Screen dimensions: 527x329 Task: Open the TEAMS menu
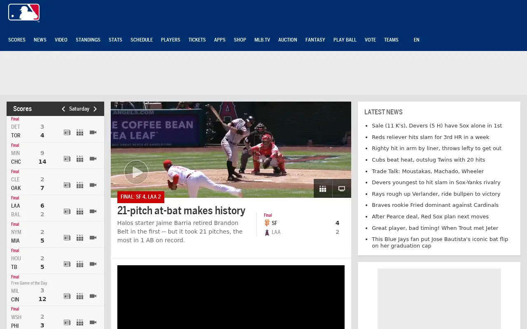point(391,40)
